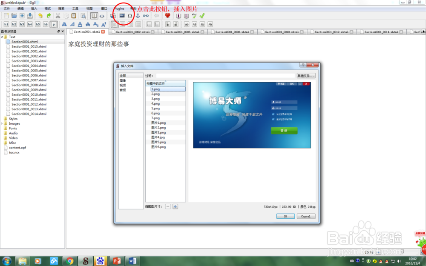Click the Insert file image icon
Viewport: 426px width, 266px height.
(122, 16)
